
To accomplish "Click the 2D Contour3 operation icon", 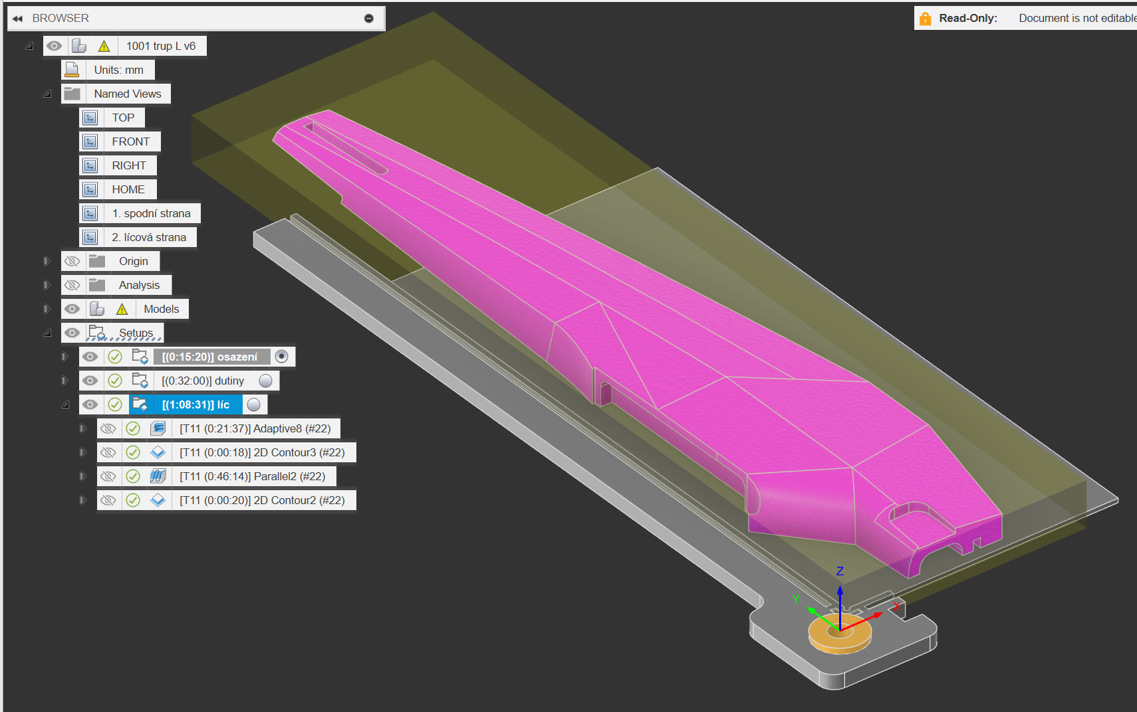I will [158, 452].
